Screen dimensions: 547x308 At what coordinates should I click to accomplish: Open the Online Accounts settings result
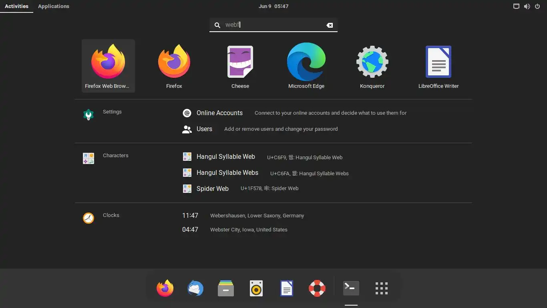pos(294,113)
